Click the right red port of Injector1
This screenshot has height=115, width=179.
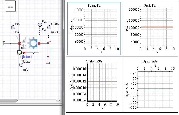pos(39,43)
